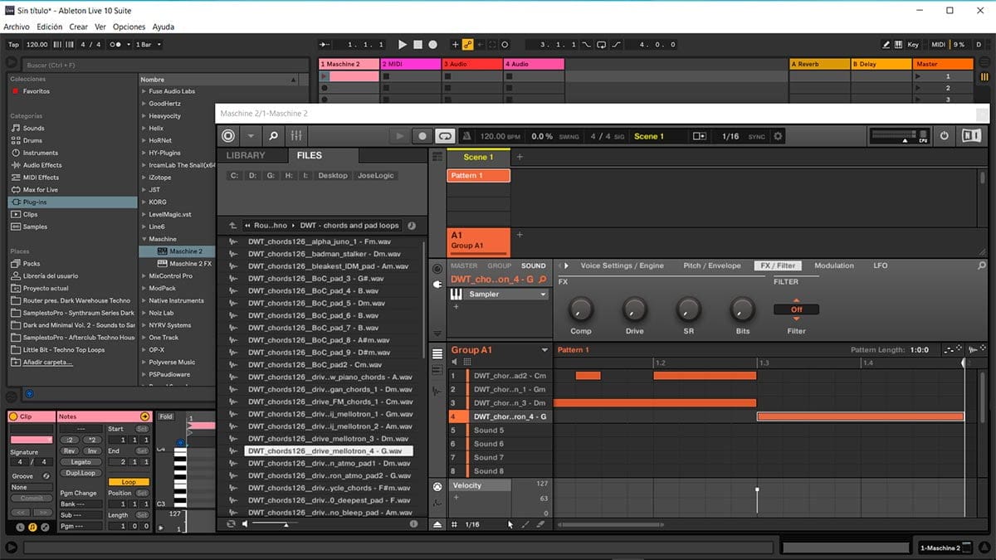Select Scene 1 in the arranger
Image resolution: width=996 pixels, height=560 pixels.
[x=478, y=157]
